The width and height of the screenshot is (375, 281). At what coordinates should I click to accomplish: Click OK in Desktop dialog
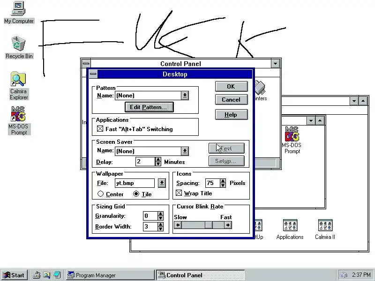(231, 87)
